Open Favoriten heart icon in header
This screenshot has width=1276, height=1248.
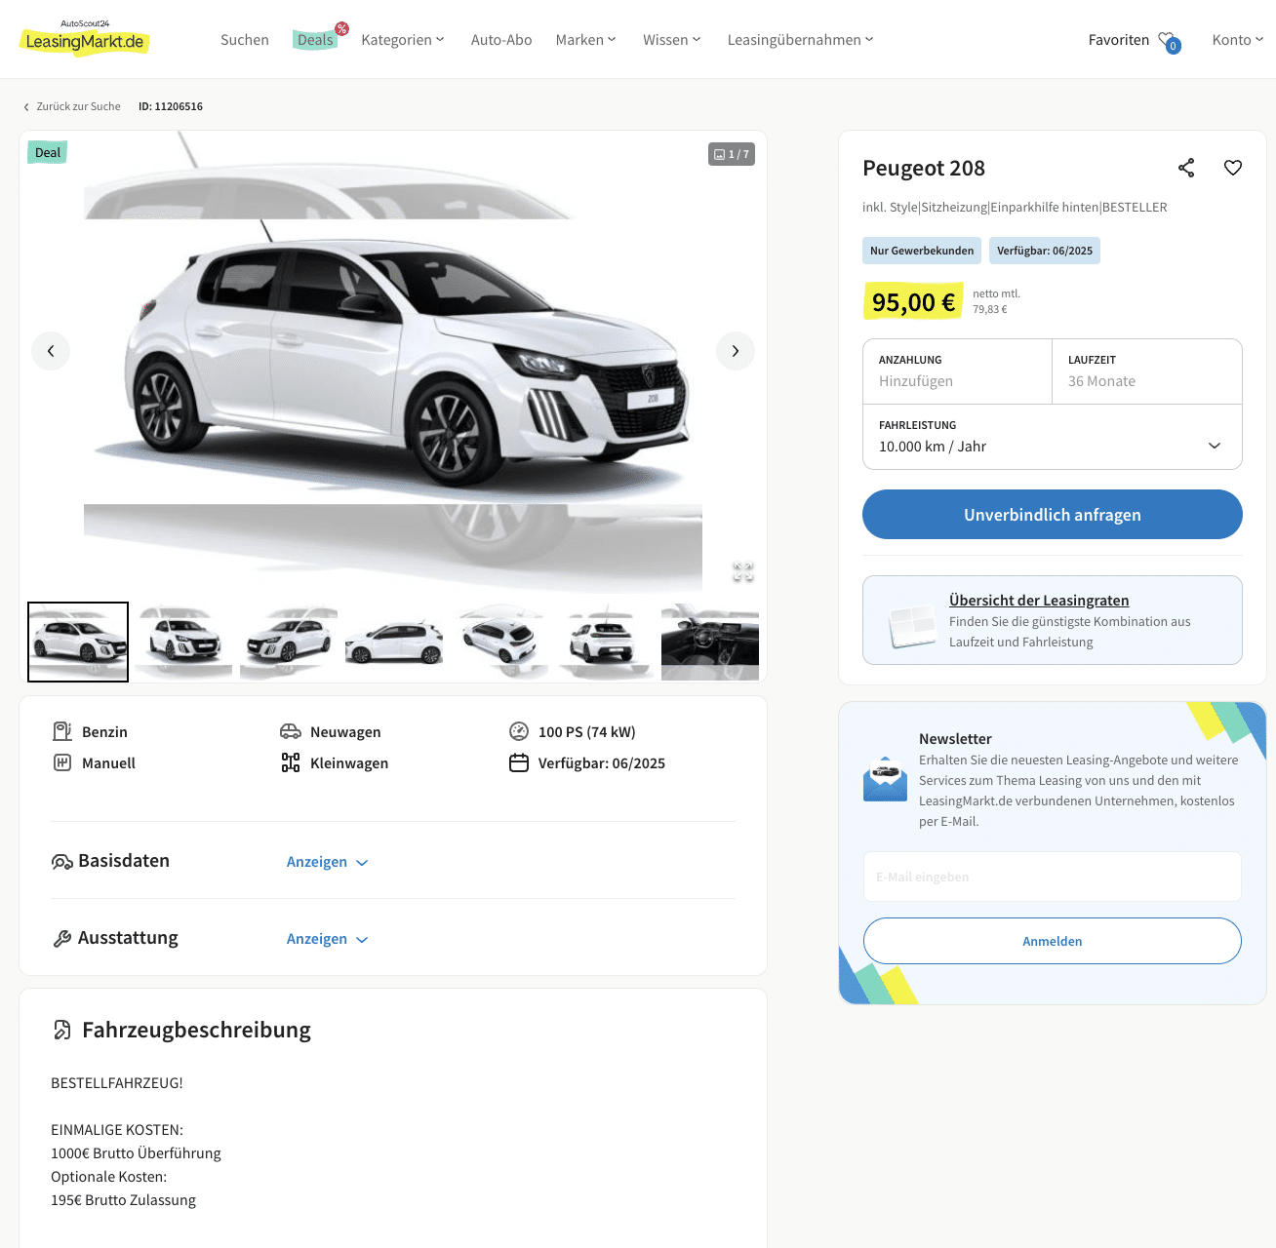tap(1169, 41)
